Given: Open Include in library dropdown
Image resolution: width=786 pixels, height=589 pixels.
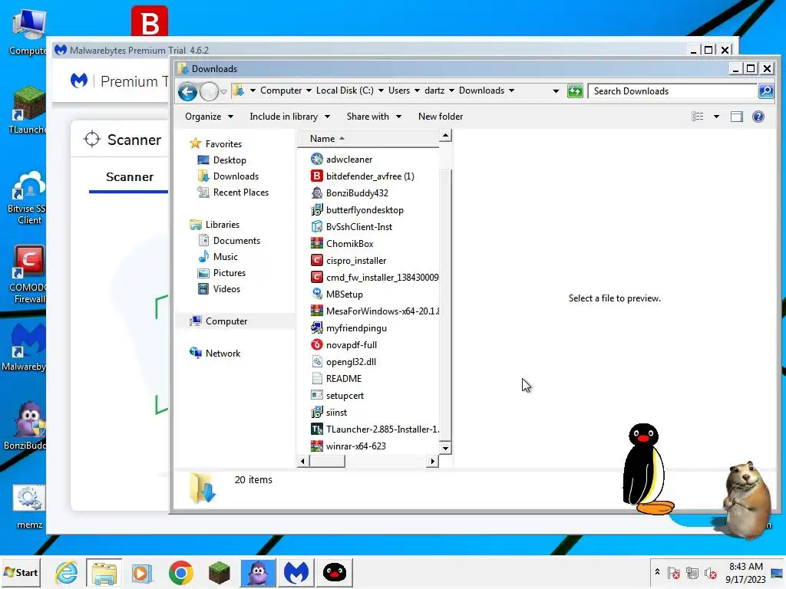Looking at the screenshot, I should [289, 117].
